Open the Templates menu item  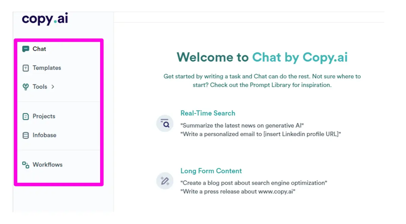click(47, 68)
